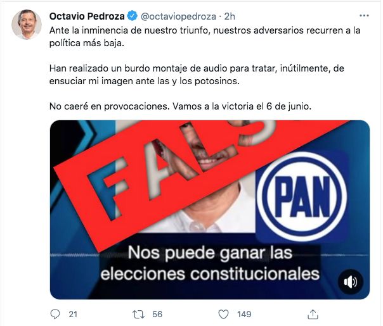The height and width of the screenshot is (326, 383).
Task: Open Octavio Pedroza's profile picture
Action: 27,25
